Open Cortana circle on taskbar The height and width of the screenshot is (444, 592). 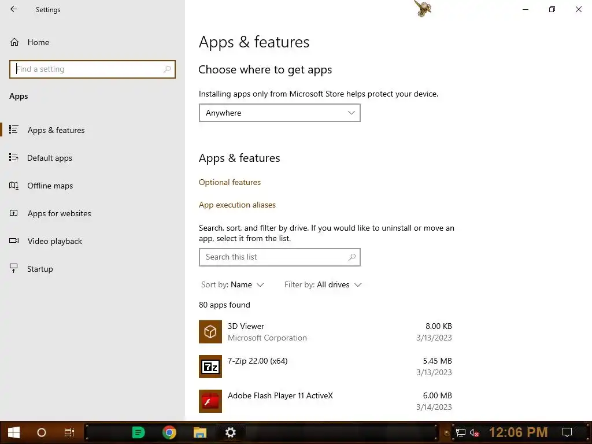[42, 432]
